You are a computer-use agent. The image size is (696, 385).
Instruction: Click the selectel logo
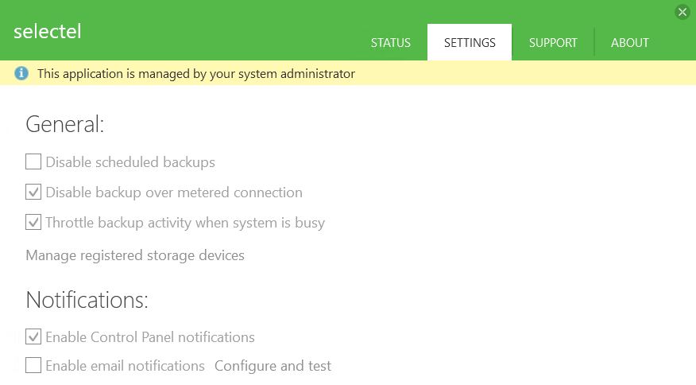(48, 31)
